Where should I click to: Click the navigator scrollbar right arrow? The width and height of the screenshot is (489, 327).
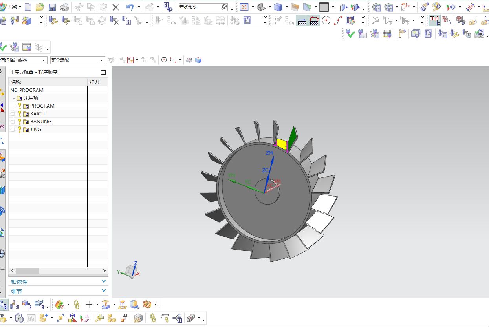click(x=104, y=270)
